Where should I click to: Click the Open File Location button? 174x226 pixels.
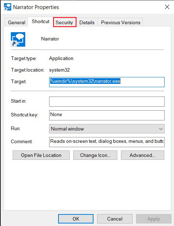(x=41, y=155)
